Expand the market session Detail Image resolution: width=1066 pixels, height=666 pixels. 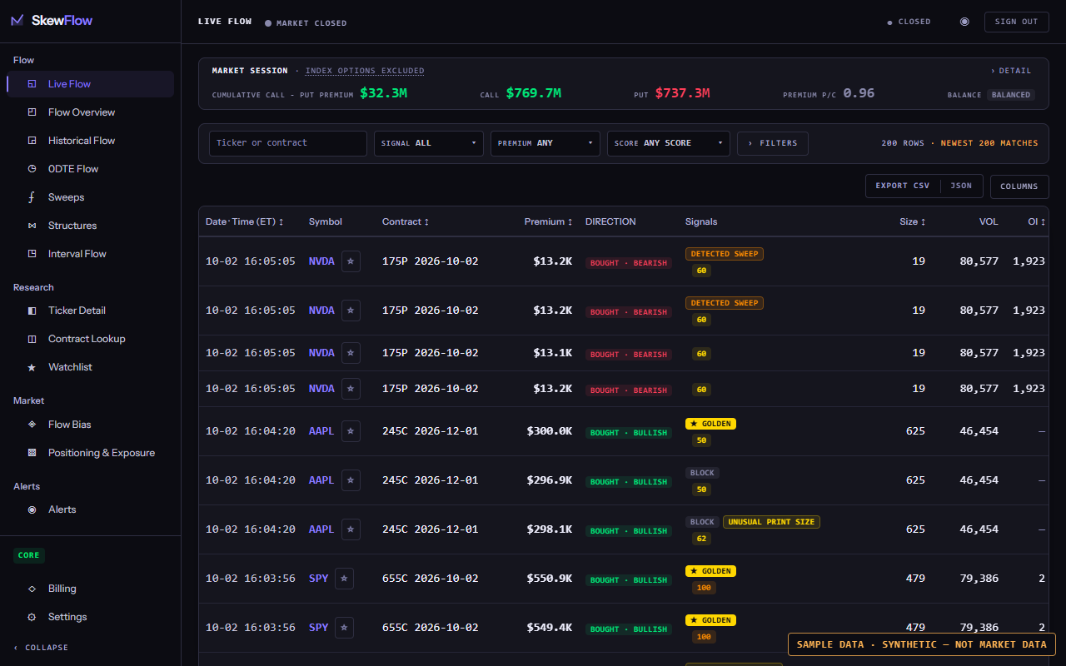[1010, 71]
